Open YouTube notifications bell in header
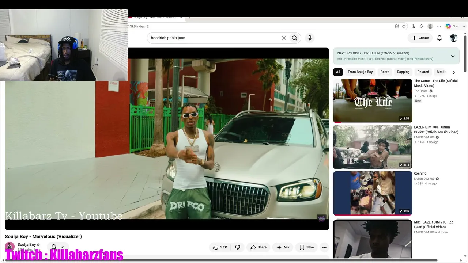Screen dimensions: 468x263 tap(439, 38)
